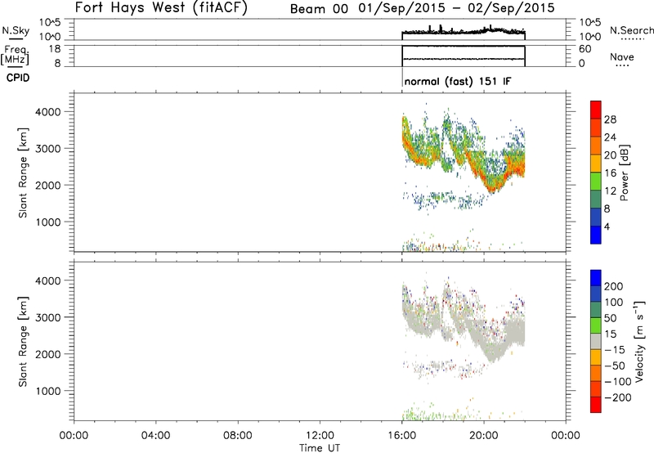This screenshot has height=453, width=654.
Task: Click the power panel 'Slant Range [km]' label
Action: click(23, 173)
